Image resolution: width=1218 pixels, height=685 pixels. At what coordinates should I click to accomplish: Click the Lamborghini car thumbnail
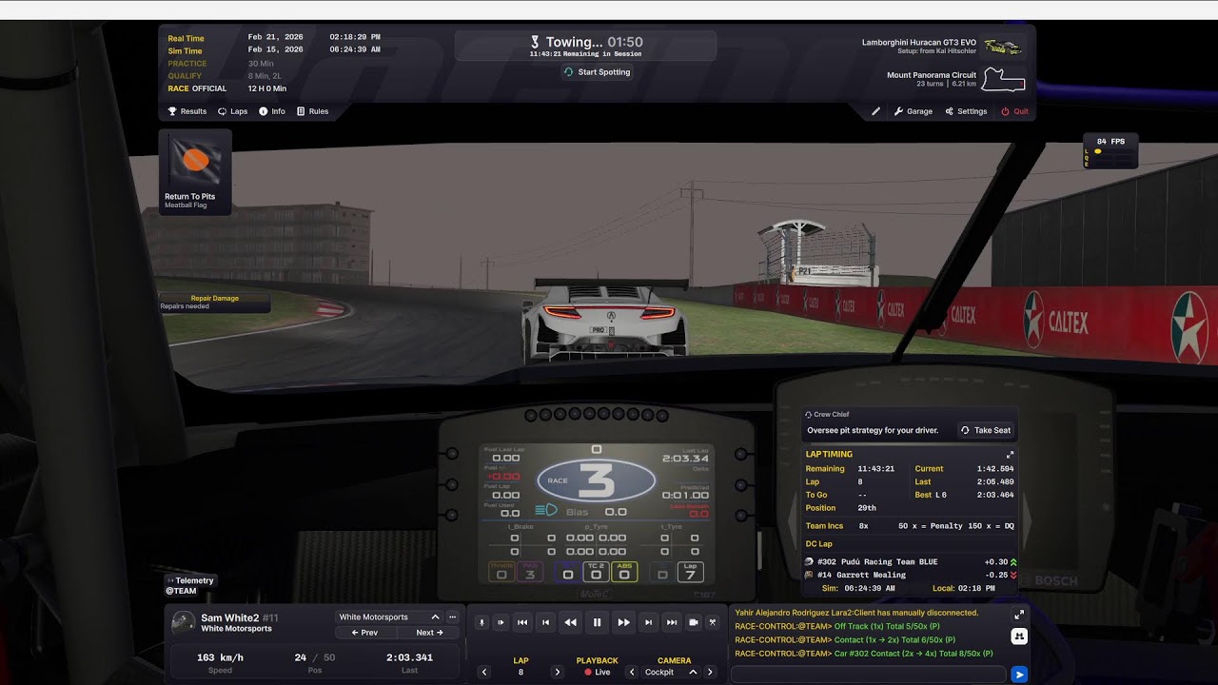tap(1003, 47)
